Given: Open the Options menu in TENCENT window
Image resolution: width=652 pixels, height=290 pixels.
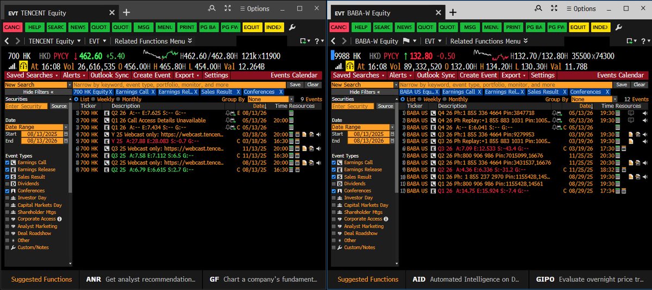Looking at the screenshot, I should coord(255,8).
